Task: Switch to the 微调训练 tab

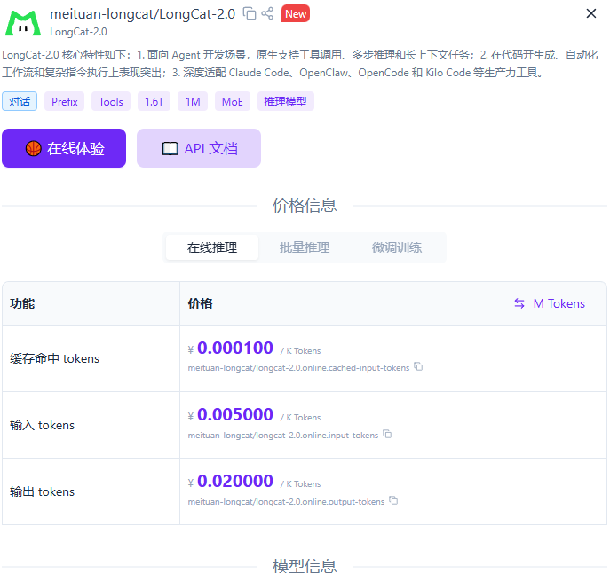Action: [396, 247]
